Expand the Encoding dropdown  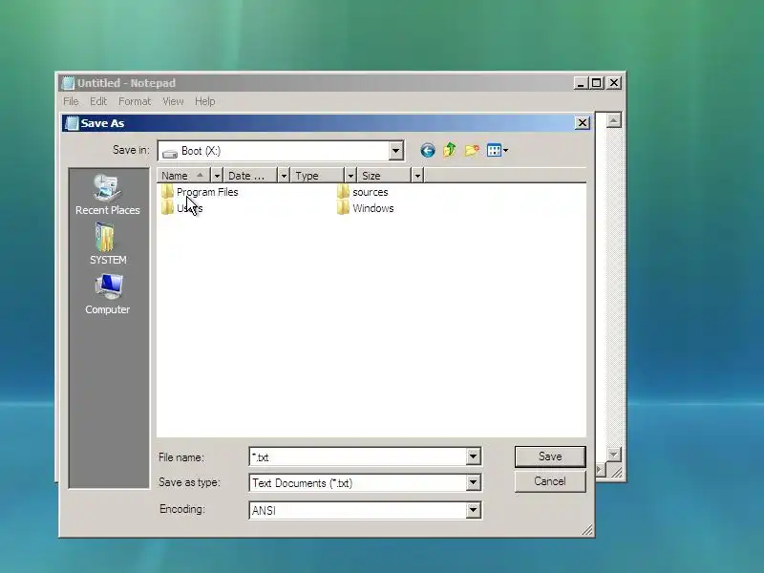tap(473, 510)
